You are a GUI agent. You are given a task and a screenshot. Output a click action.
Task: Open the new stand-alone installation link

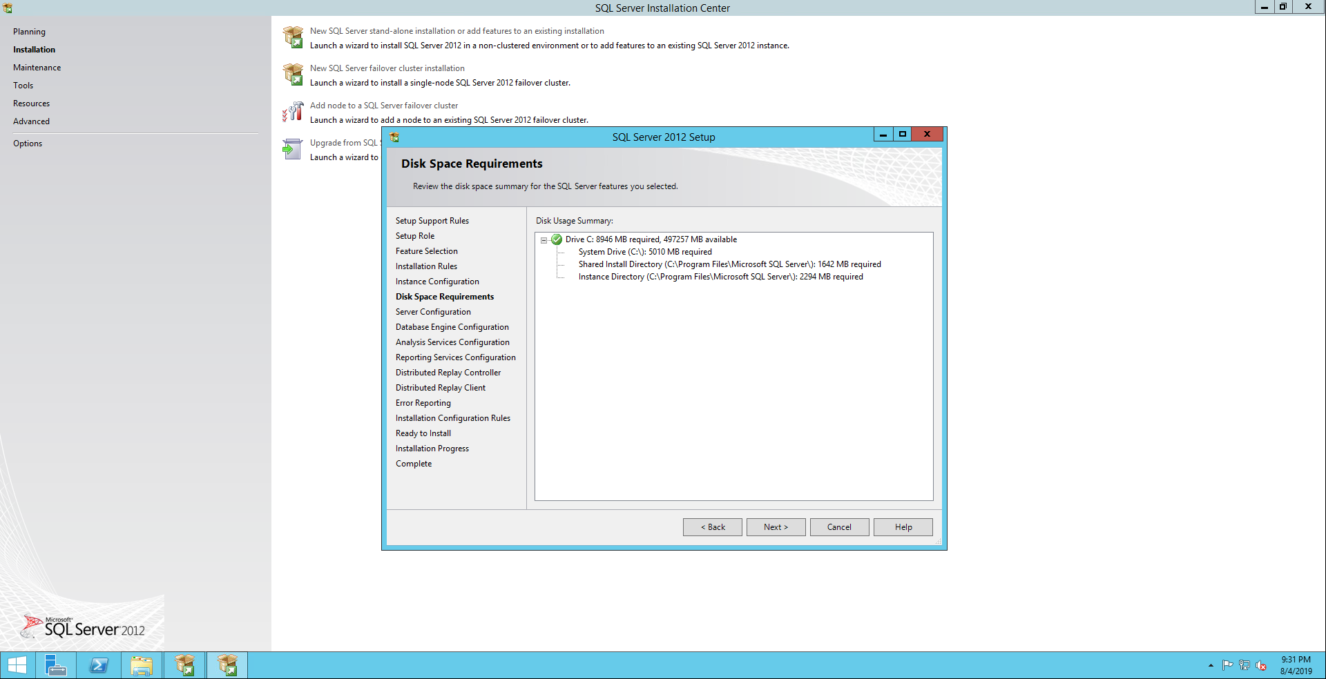(x=457, y=31)
